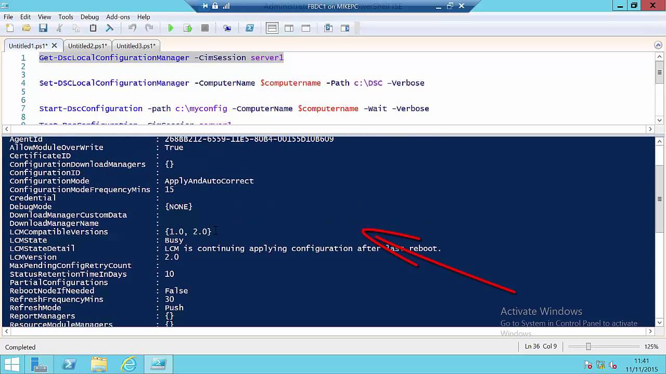
Task: Open the muted volume tray icon
Action: click(613, 365)
